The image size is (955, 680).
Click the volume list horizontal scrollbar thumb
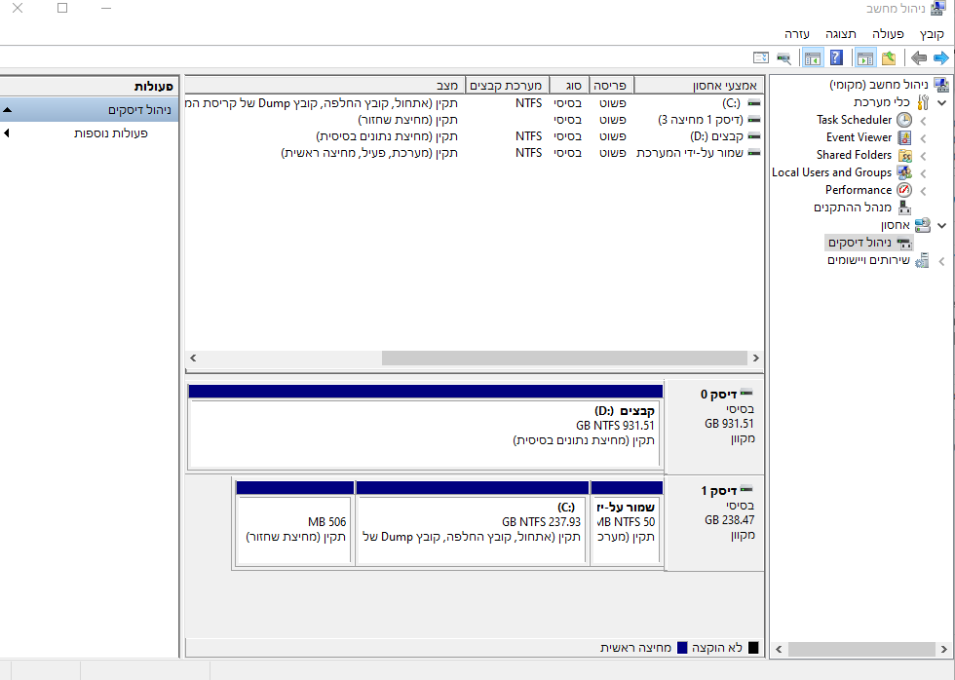pyautogui.click(x=564, y=358)
